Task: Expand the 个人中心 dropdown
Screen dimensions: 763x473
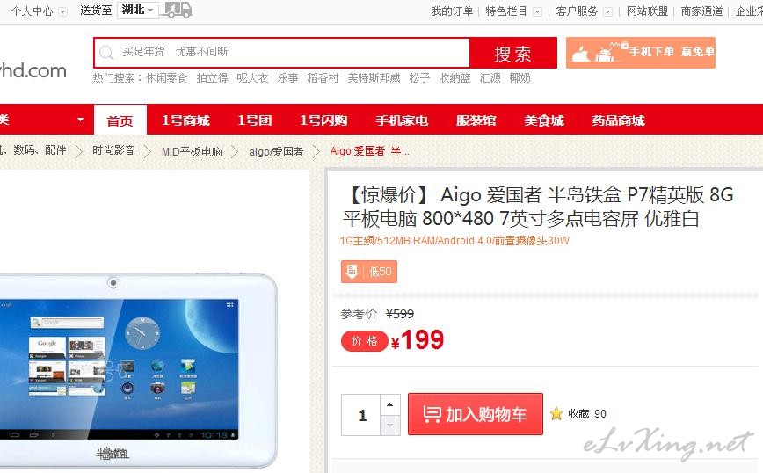Action: [x=62, y=11]
